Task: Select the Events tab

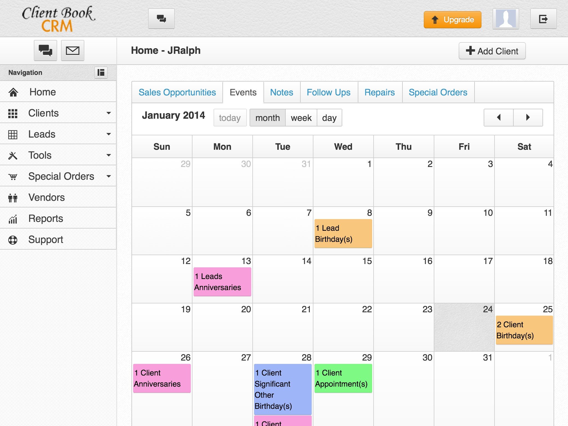Action: (243, 92)
